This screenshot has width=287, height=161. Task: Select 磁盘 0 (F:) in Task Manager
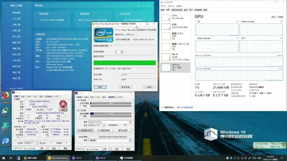[175, 36]
